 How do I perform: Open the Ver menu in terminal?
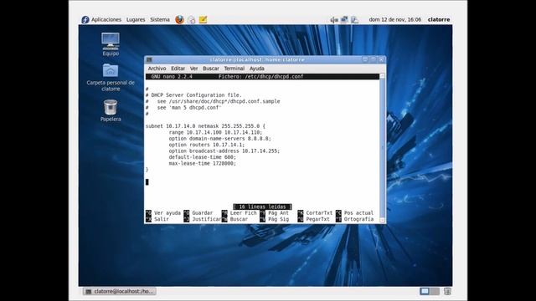(193, 69)
